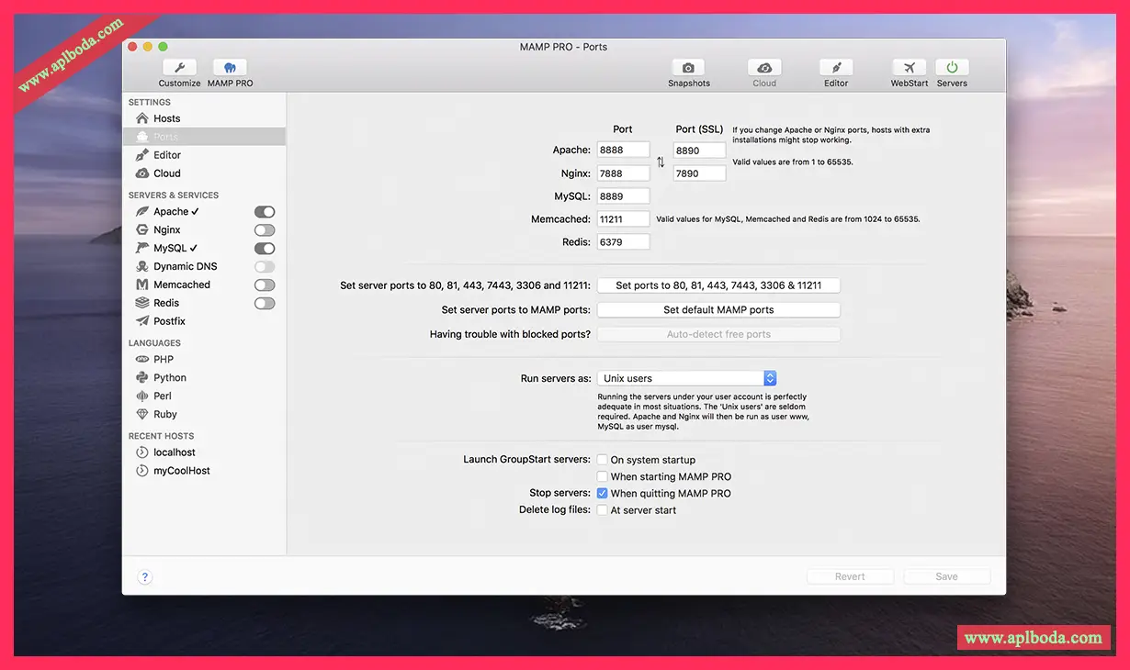This screenshot has height=670, width=1130.
Task: Open Snapshots camera icon in toolbar
Action: [x=688, y=68]
